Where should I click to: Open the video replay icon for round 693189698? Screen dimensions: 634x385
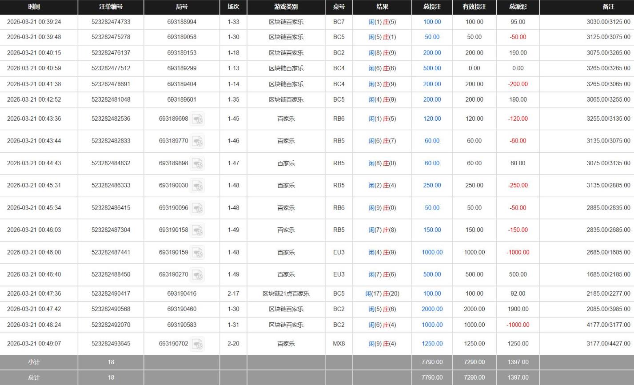click(x=197, y=119)
